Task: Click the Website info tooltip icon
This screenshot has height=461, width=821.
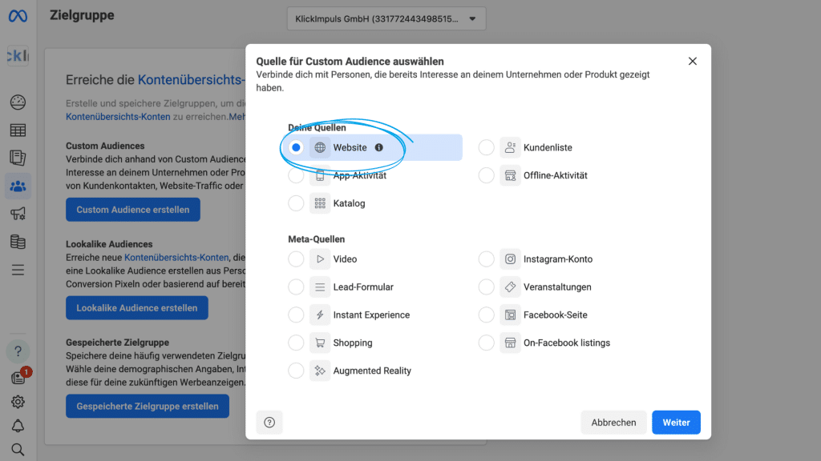Action: point(379,147)
